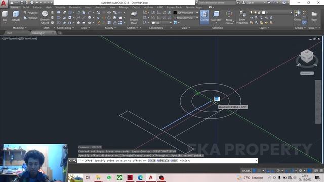This screenshot has height=182, width=324.
Task: Click the Plot printer icon in Quick Access toolbar
Action: 32,2
